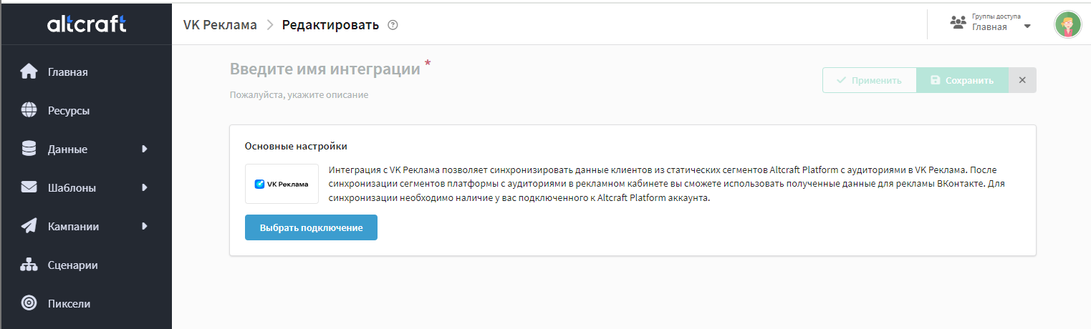The width and height of the screenshot is (1091, 329).
Task: Click VK Реклама breadcrumb link
Action: (x=220, y=25)
